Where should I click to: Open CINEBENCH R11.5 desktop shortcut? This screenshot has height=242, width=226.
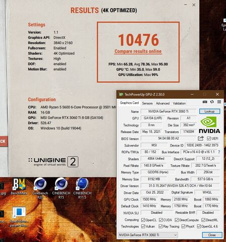tap(82, 188)
